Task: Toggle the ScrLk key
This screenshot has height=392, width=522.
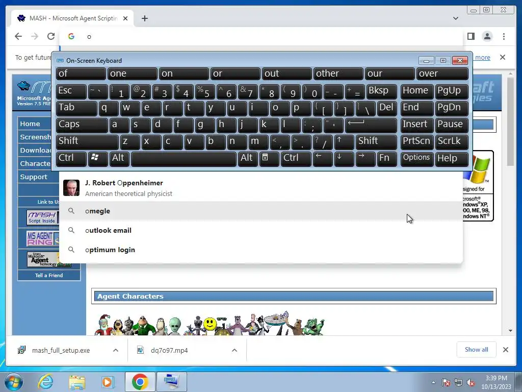Action: (452, 142)
